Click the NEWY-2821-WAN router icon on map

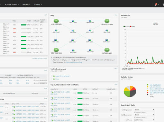tap(107, 21)
